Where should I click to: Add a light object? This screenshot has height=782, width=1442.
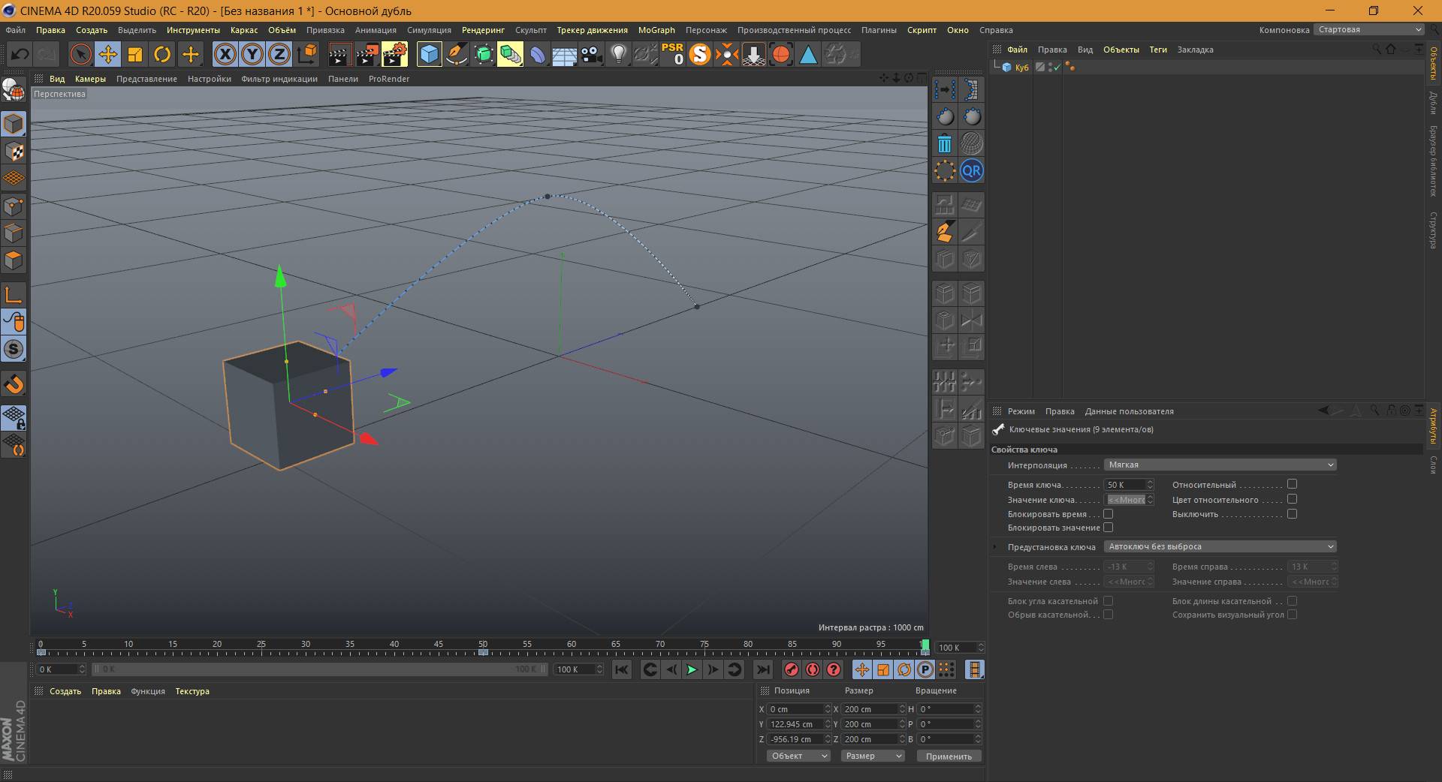pos(618,54)
